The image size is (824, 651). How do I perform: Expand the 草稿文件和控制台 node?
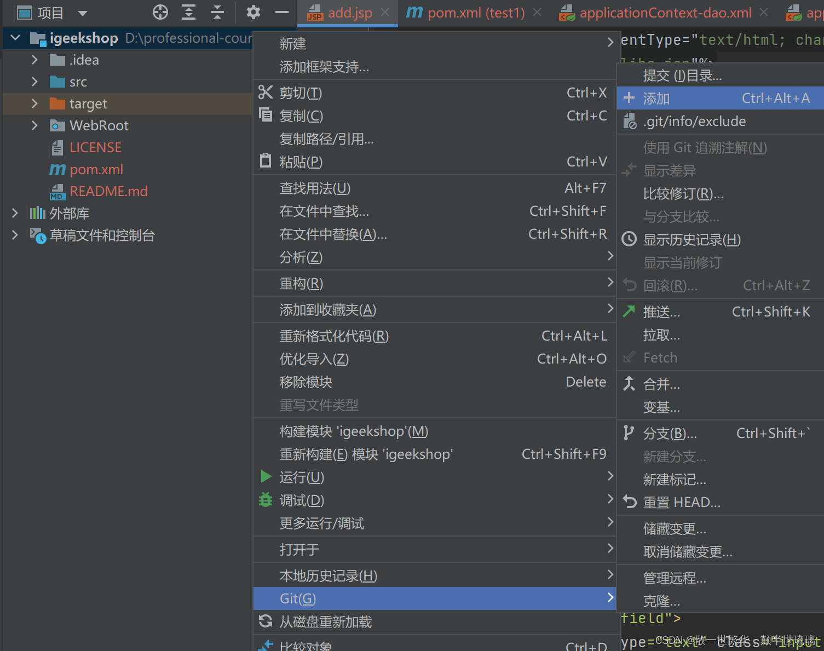(x=15, y=235)
